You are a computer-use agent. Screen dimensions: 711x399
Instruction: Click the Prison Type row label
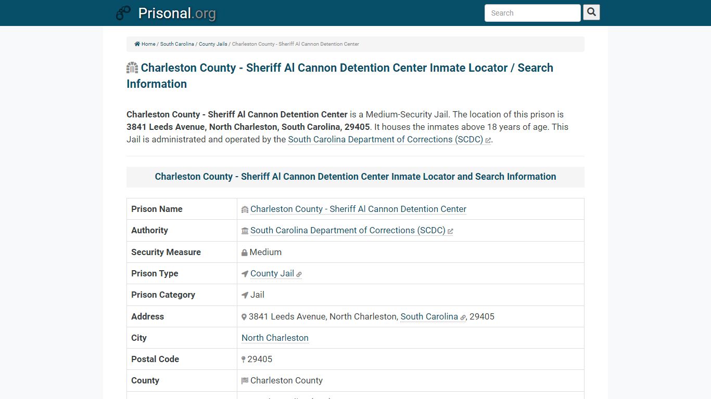(x=155, y=273)
